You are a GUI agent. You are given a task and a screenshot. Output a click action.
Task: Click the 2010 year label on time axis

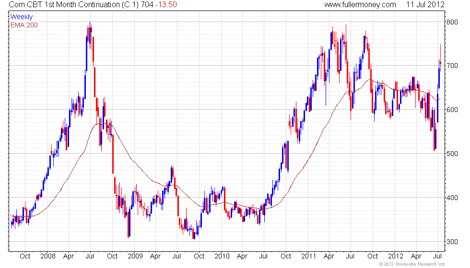(222, 257)
